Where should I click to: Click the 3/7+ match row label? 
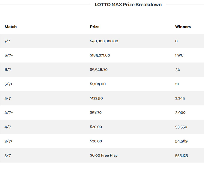(x=9, y=141)
